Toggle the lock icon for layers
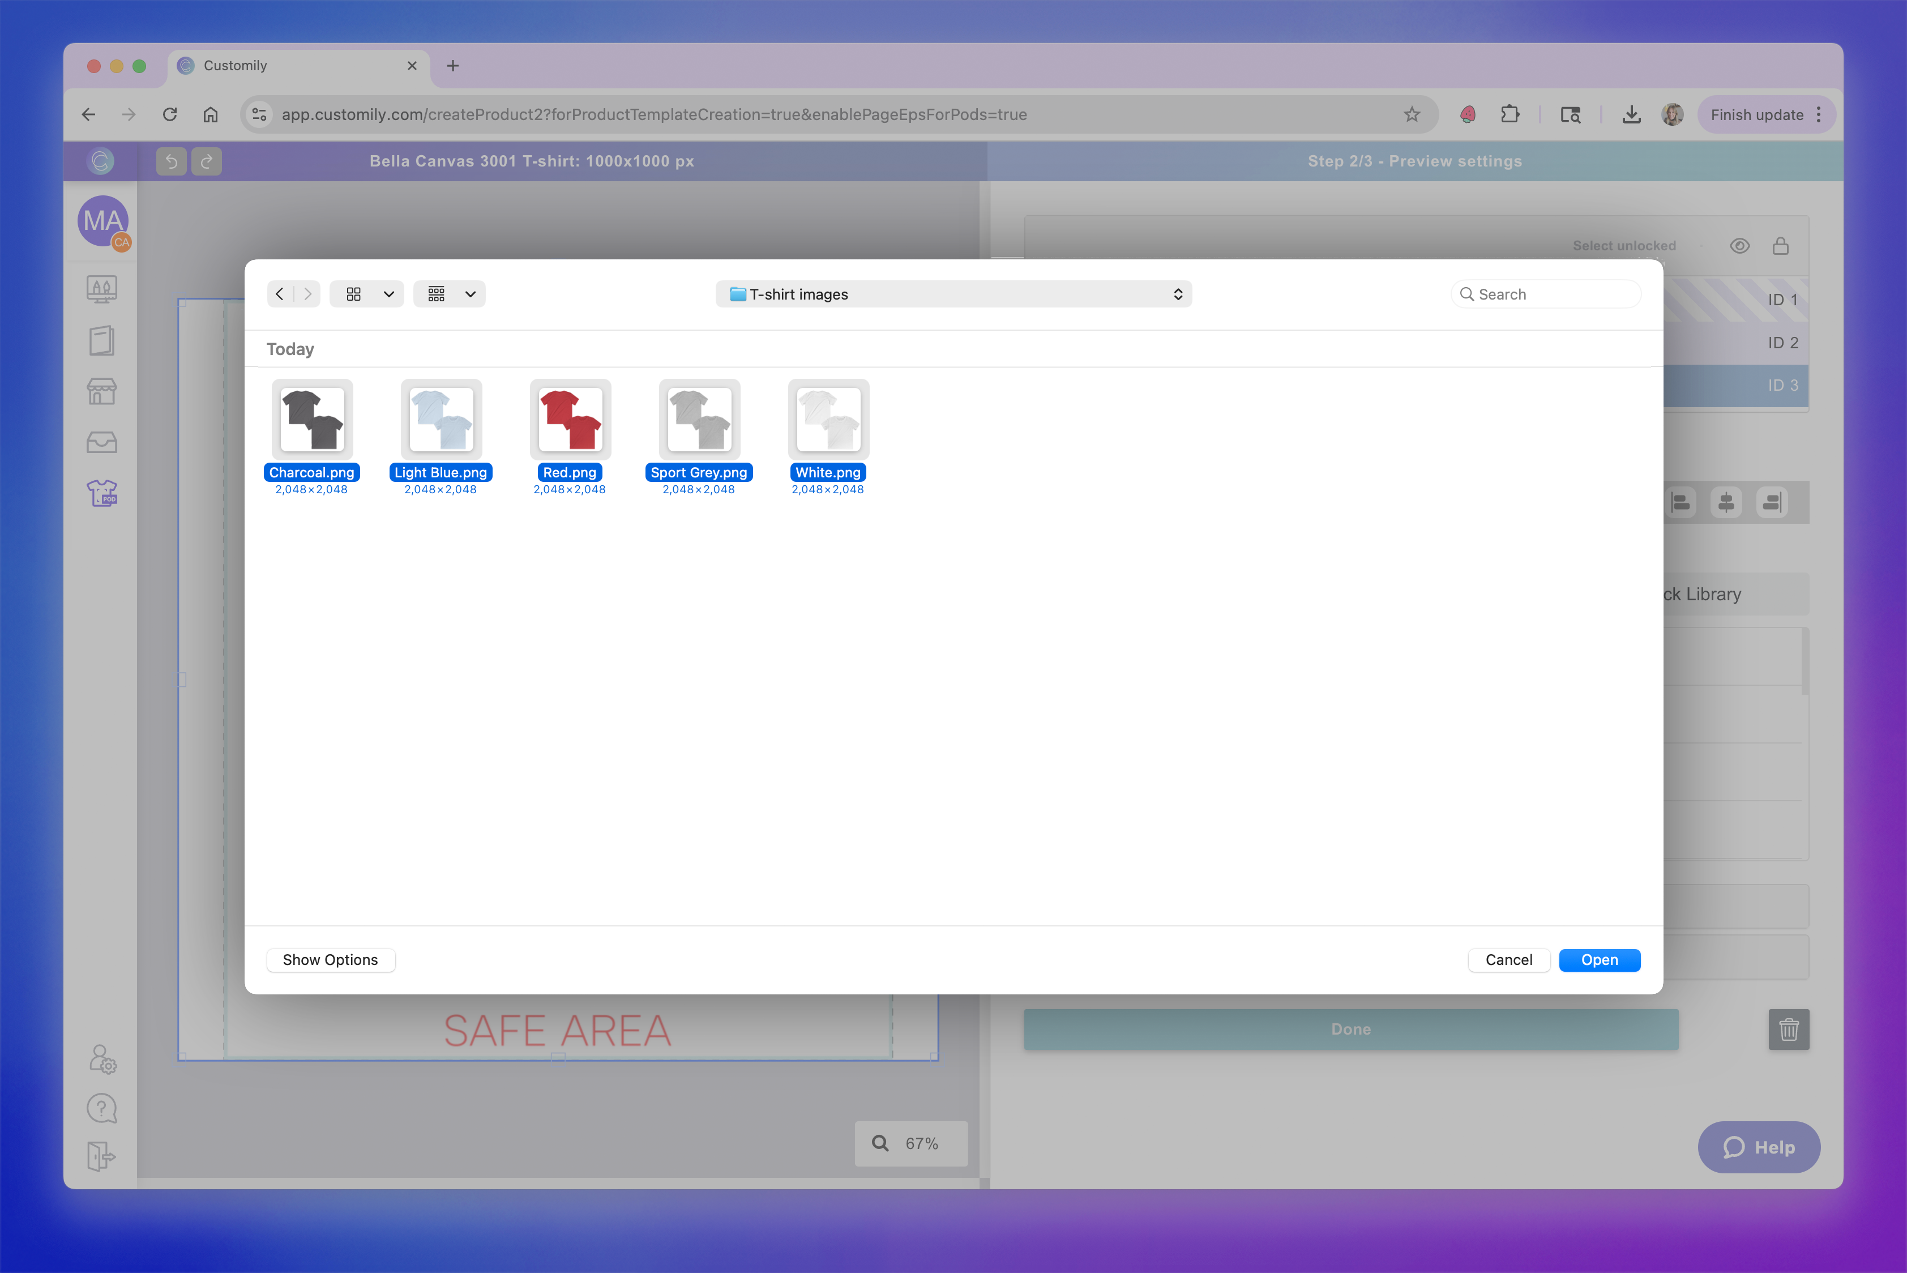This screenshot has height=1273, width=1907. [1780, 246]
